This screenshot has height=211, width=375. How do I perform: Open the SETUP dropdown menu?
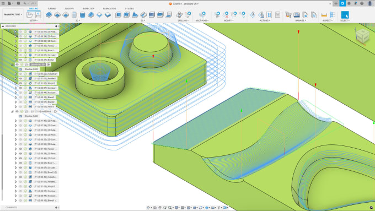point(34,20)
